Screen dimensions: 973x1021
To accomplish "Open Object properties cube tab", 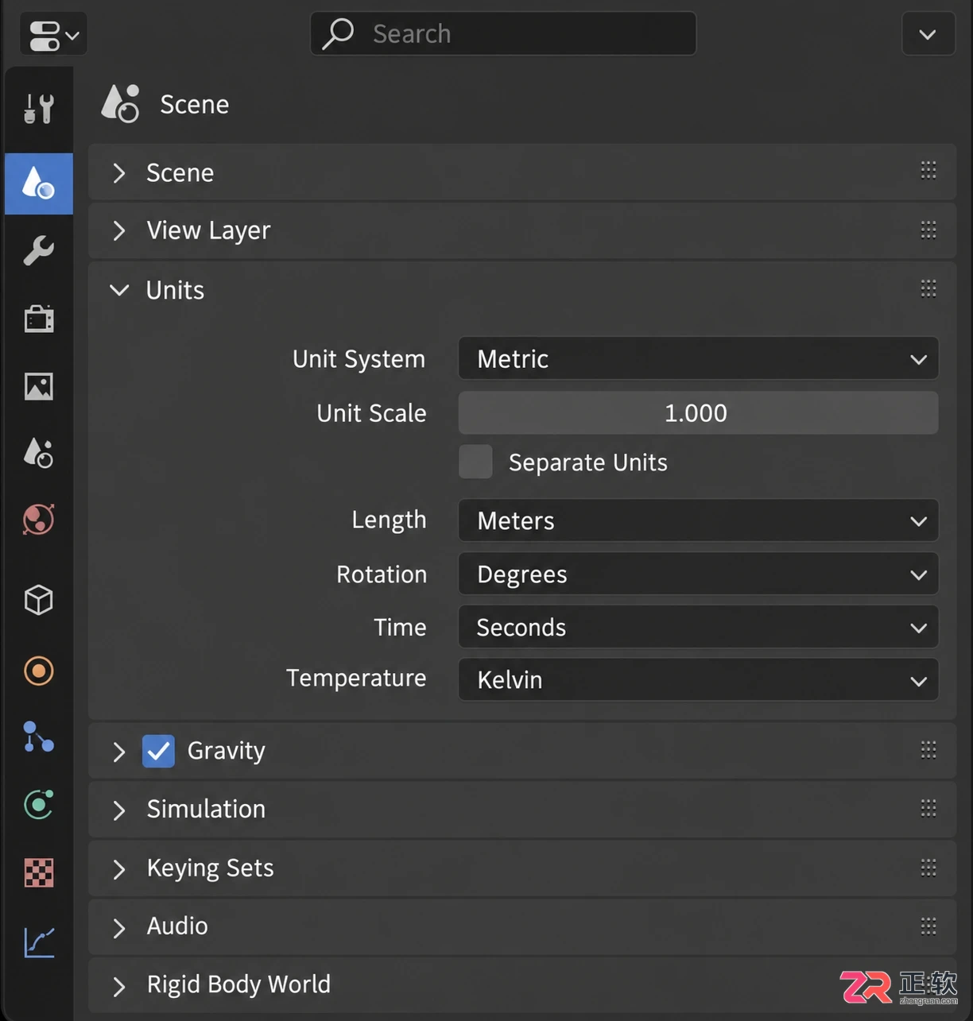I will tap(38, 600).
